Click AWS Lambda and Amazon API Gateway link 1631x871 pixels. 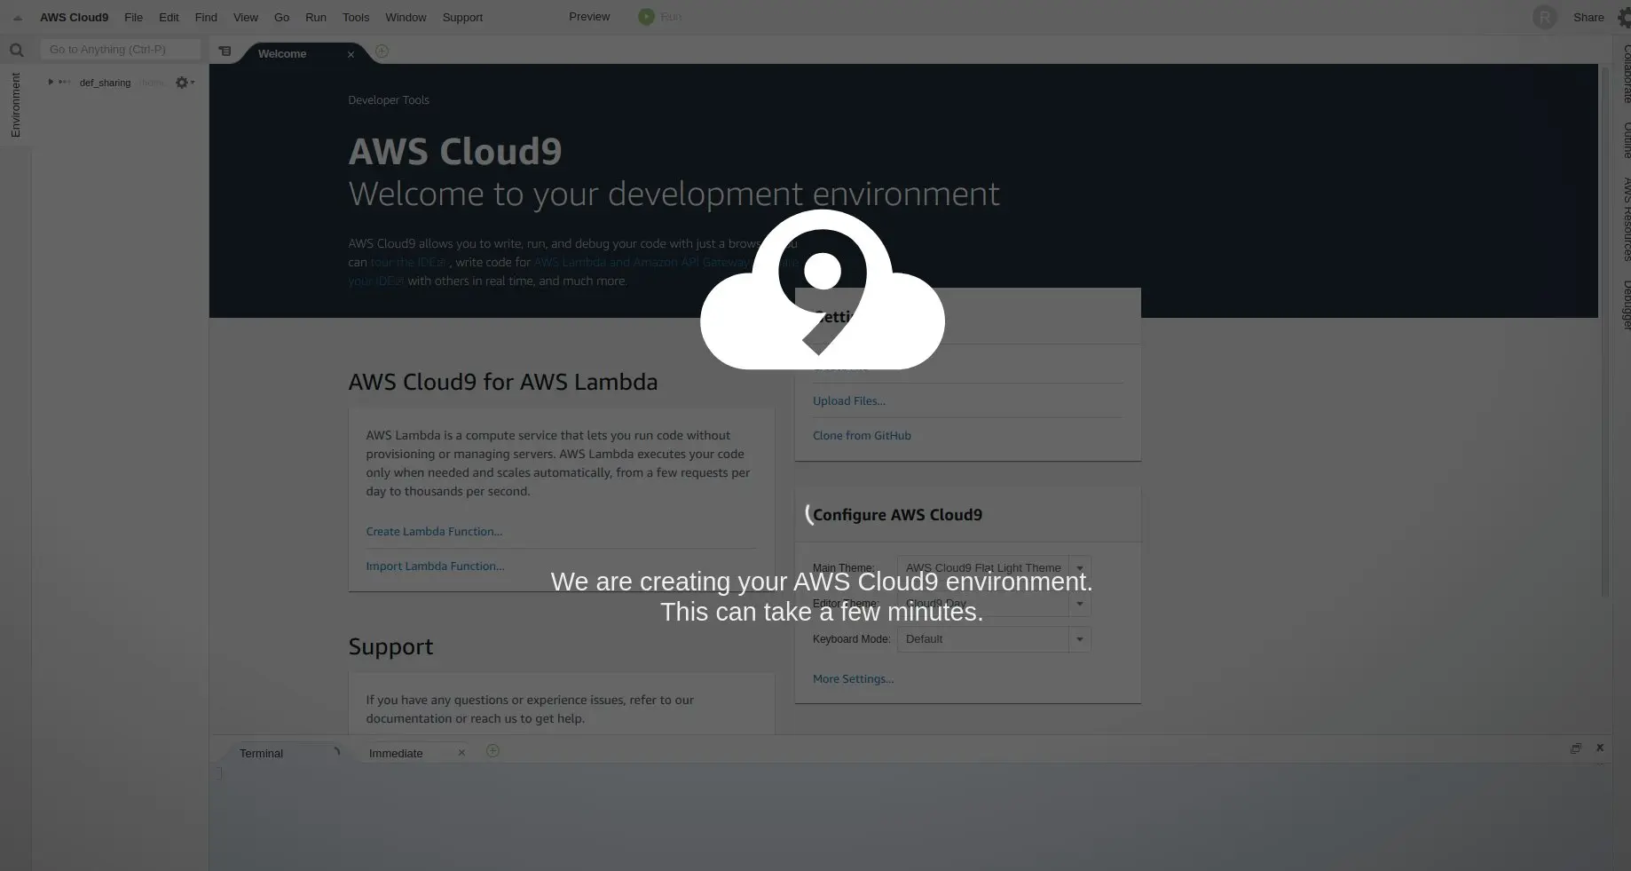(x=642, y=262)
